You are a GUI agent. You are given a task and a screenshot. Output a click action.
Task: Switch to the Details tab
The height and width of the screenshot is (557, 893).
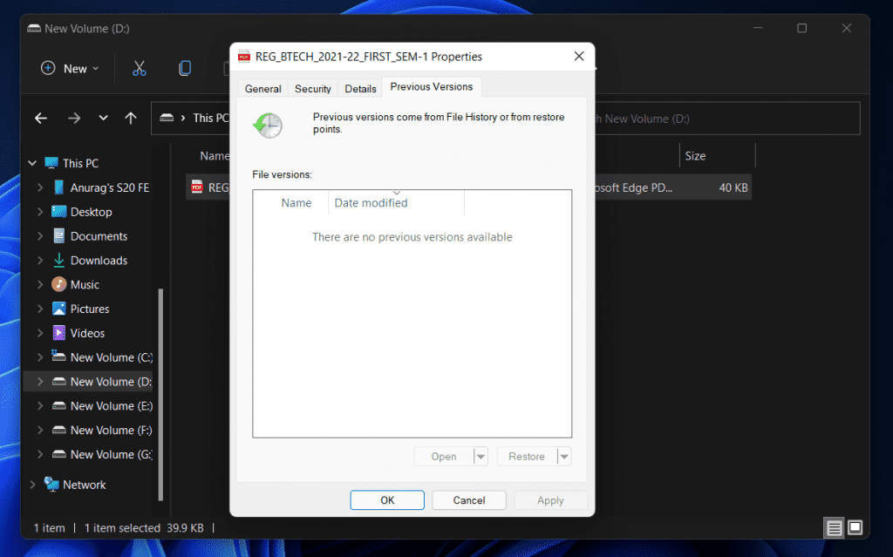tap(360, 87)
